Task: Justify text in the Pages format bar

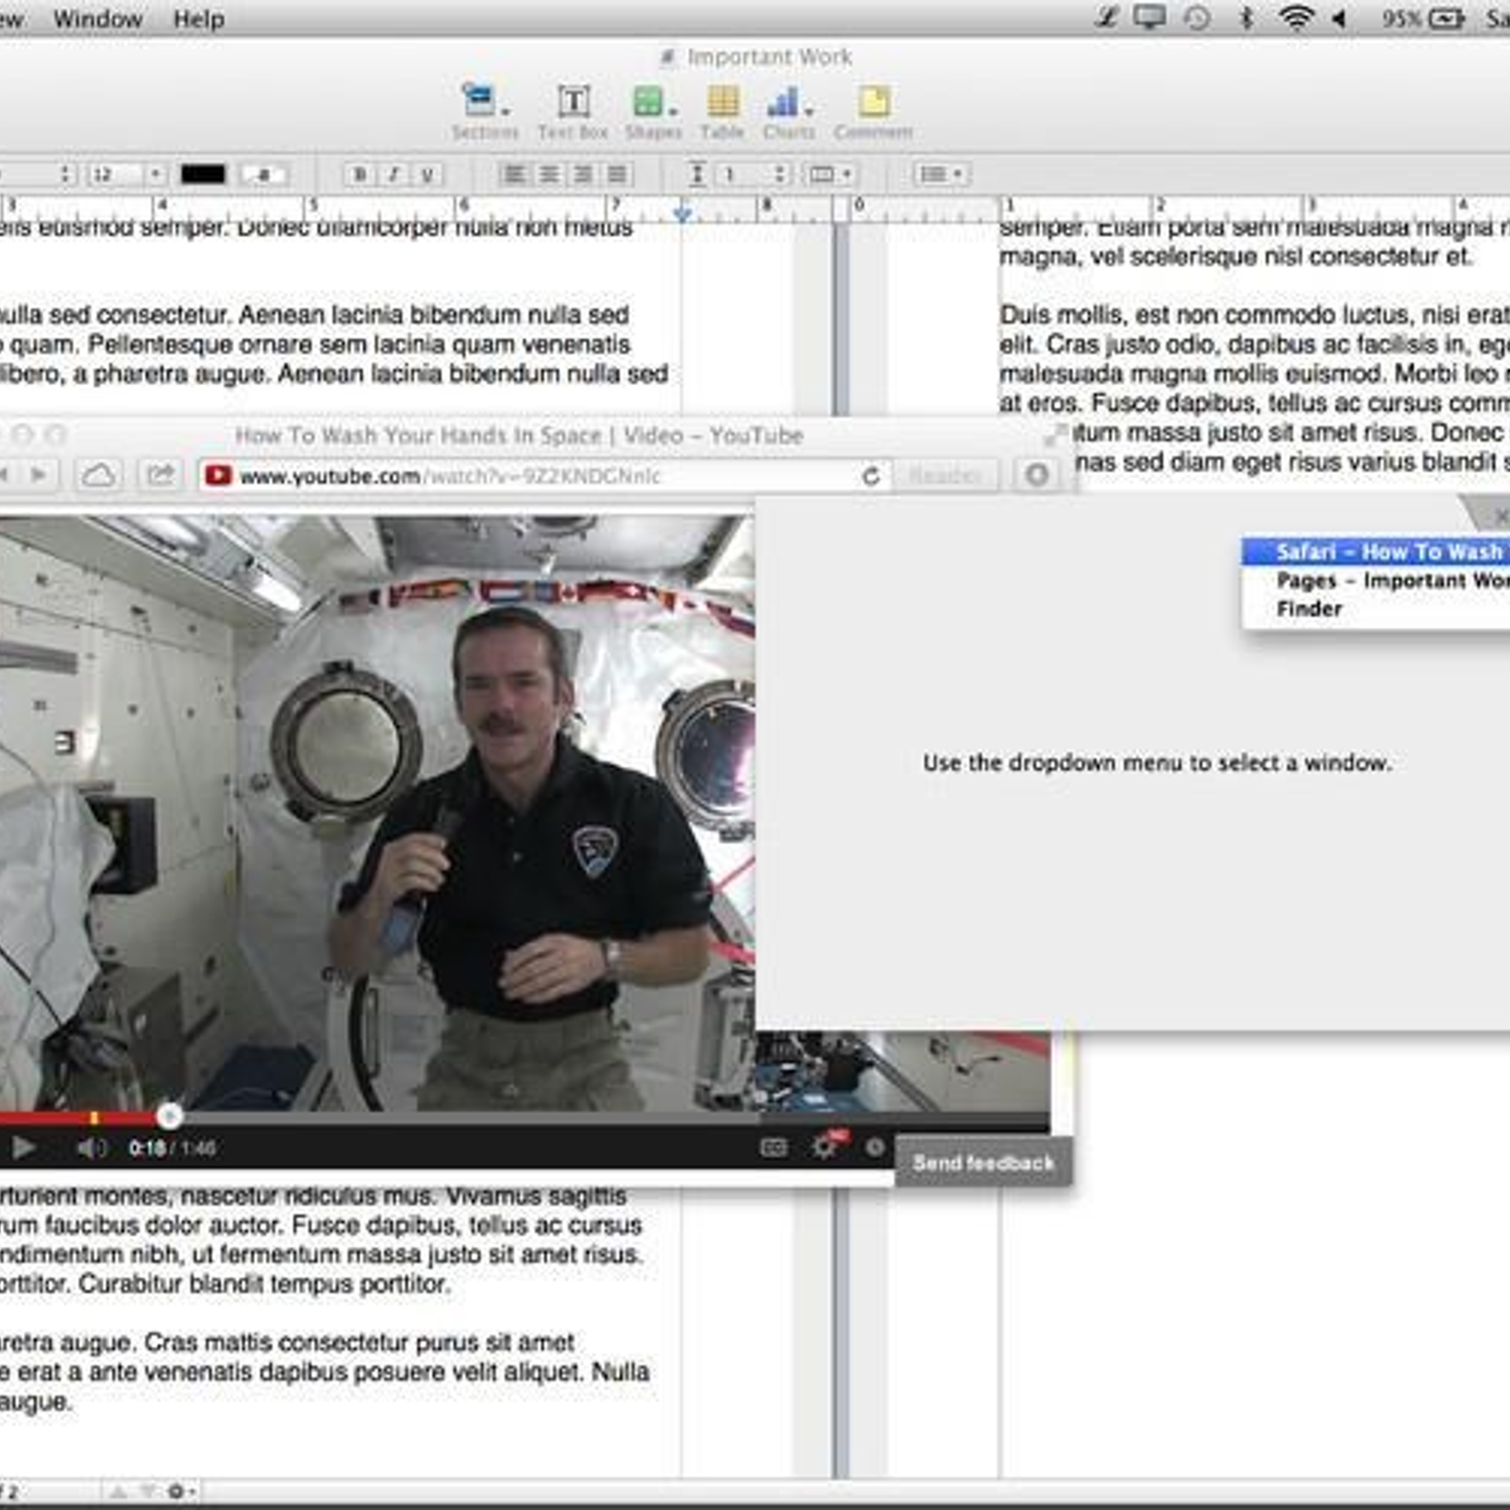Action: tap(617, 175)
